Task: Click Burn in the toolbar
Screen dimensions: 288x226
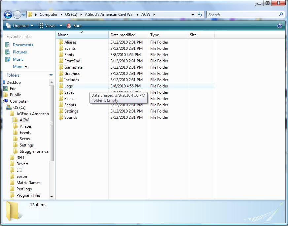Action: tap(74, 26)
